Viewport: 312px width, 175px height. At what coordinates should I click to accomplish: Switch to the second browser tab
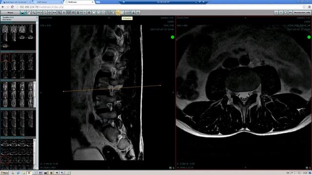[48, 2]
